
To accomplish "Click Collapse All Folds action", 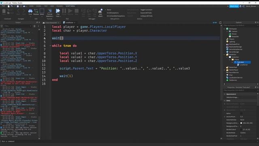I will click(146, 16).
